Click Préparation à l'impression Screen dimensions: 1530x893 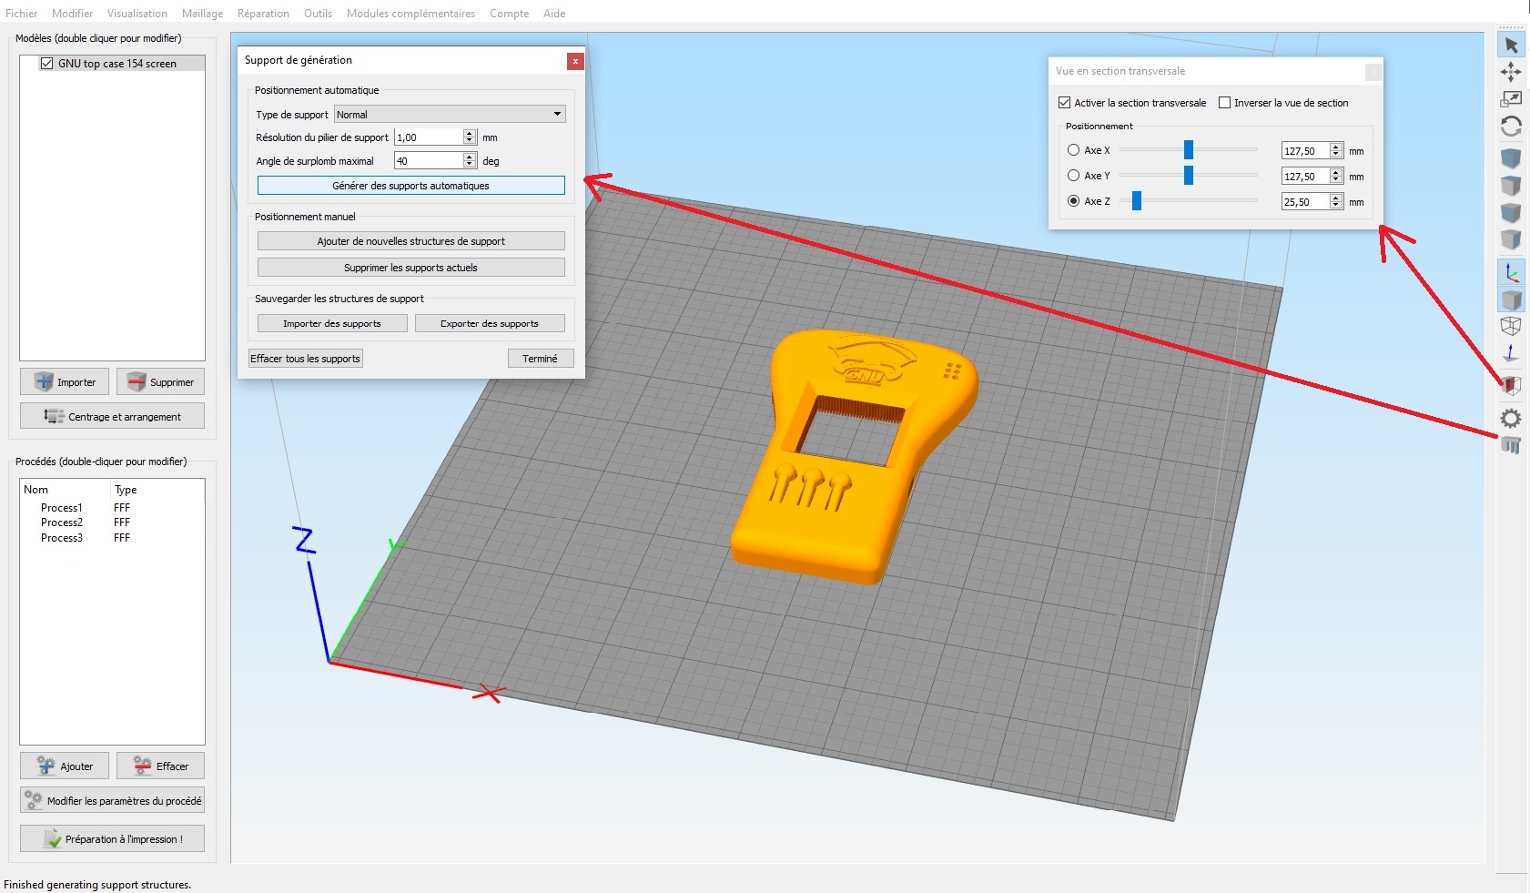112,838
